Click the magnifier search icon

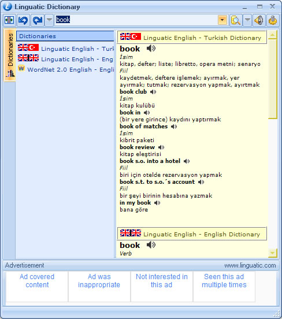tap(236, 20)
